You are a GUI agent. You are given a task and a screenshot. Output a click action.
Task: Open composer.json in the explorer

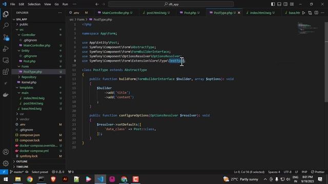coord(30,135)
